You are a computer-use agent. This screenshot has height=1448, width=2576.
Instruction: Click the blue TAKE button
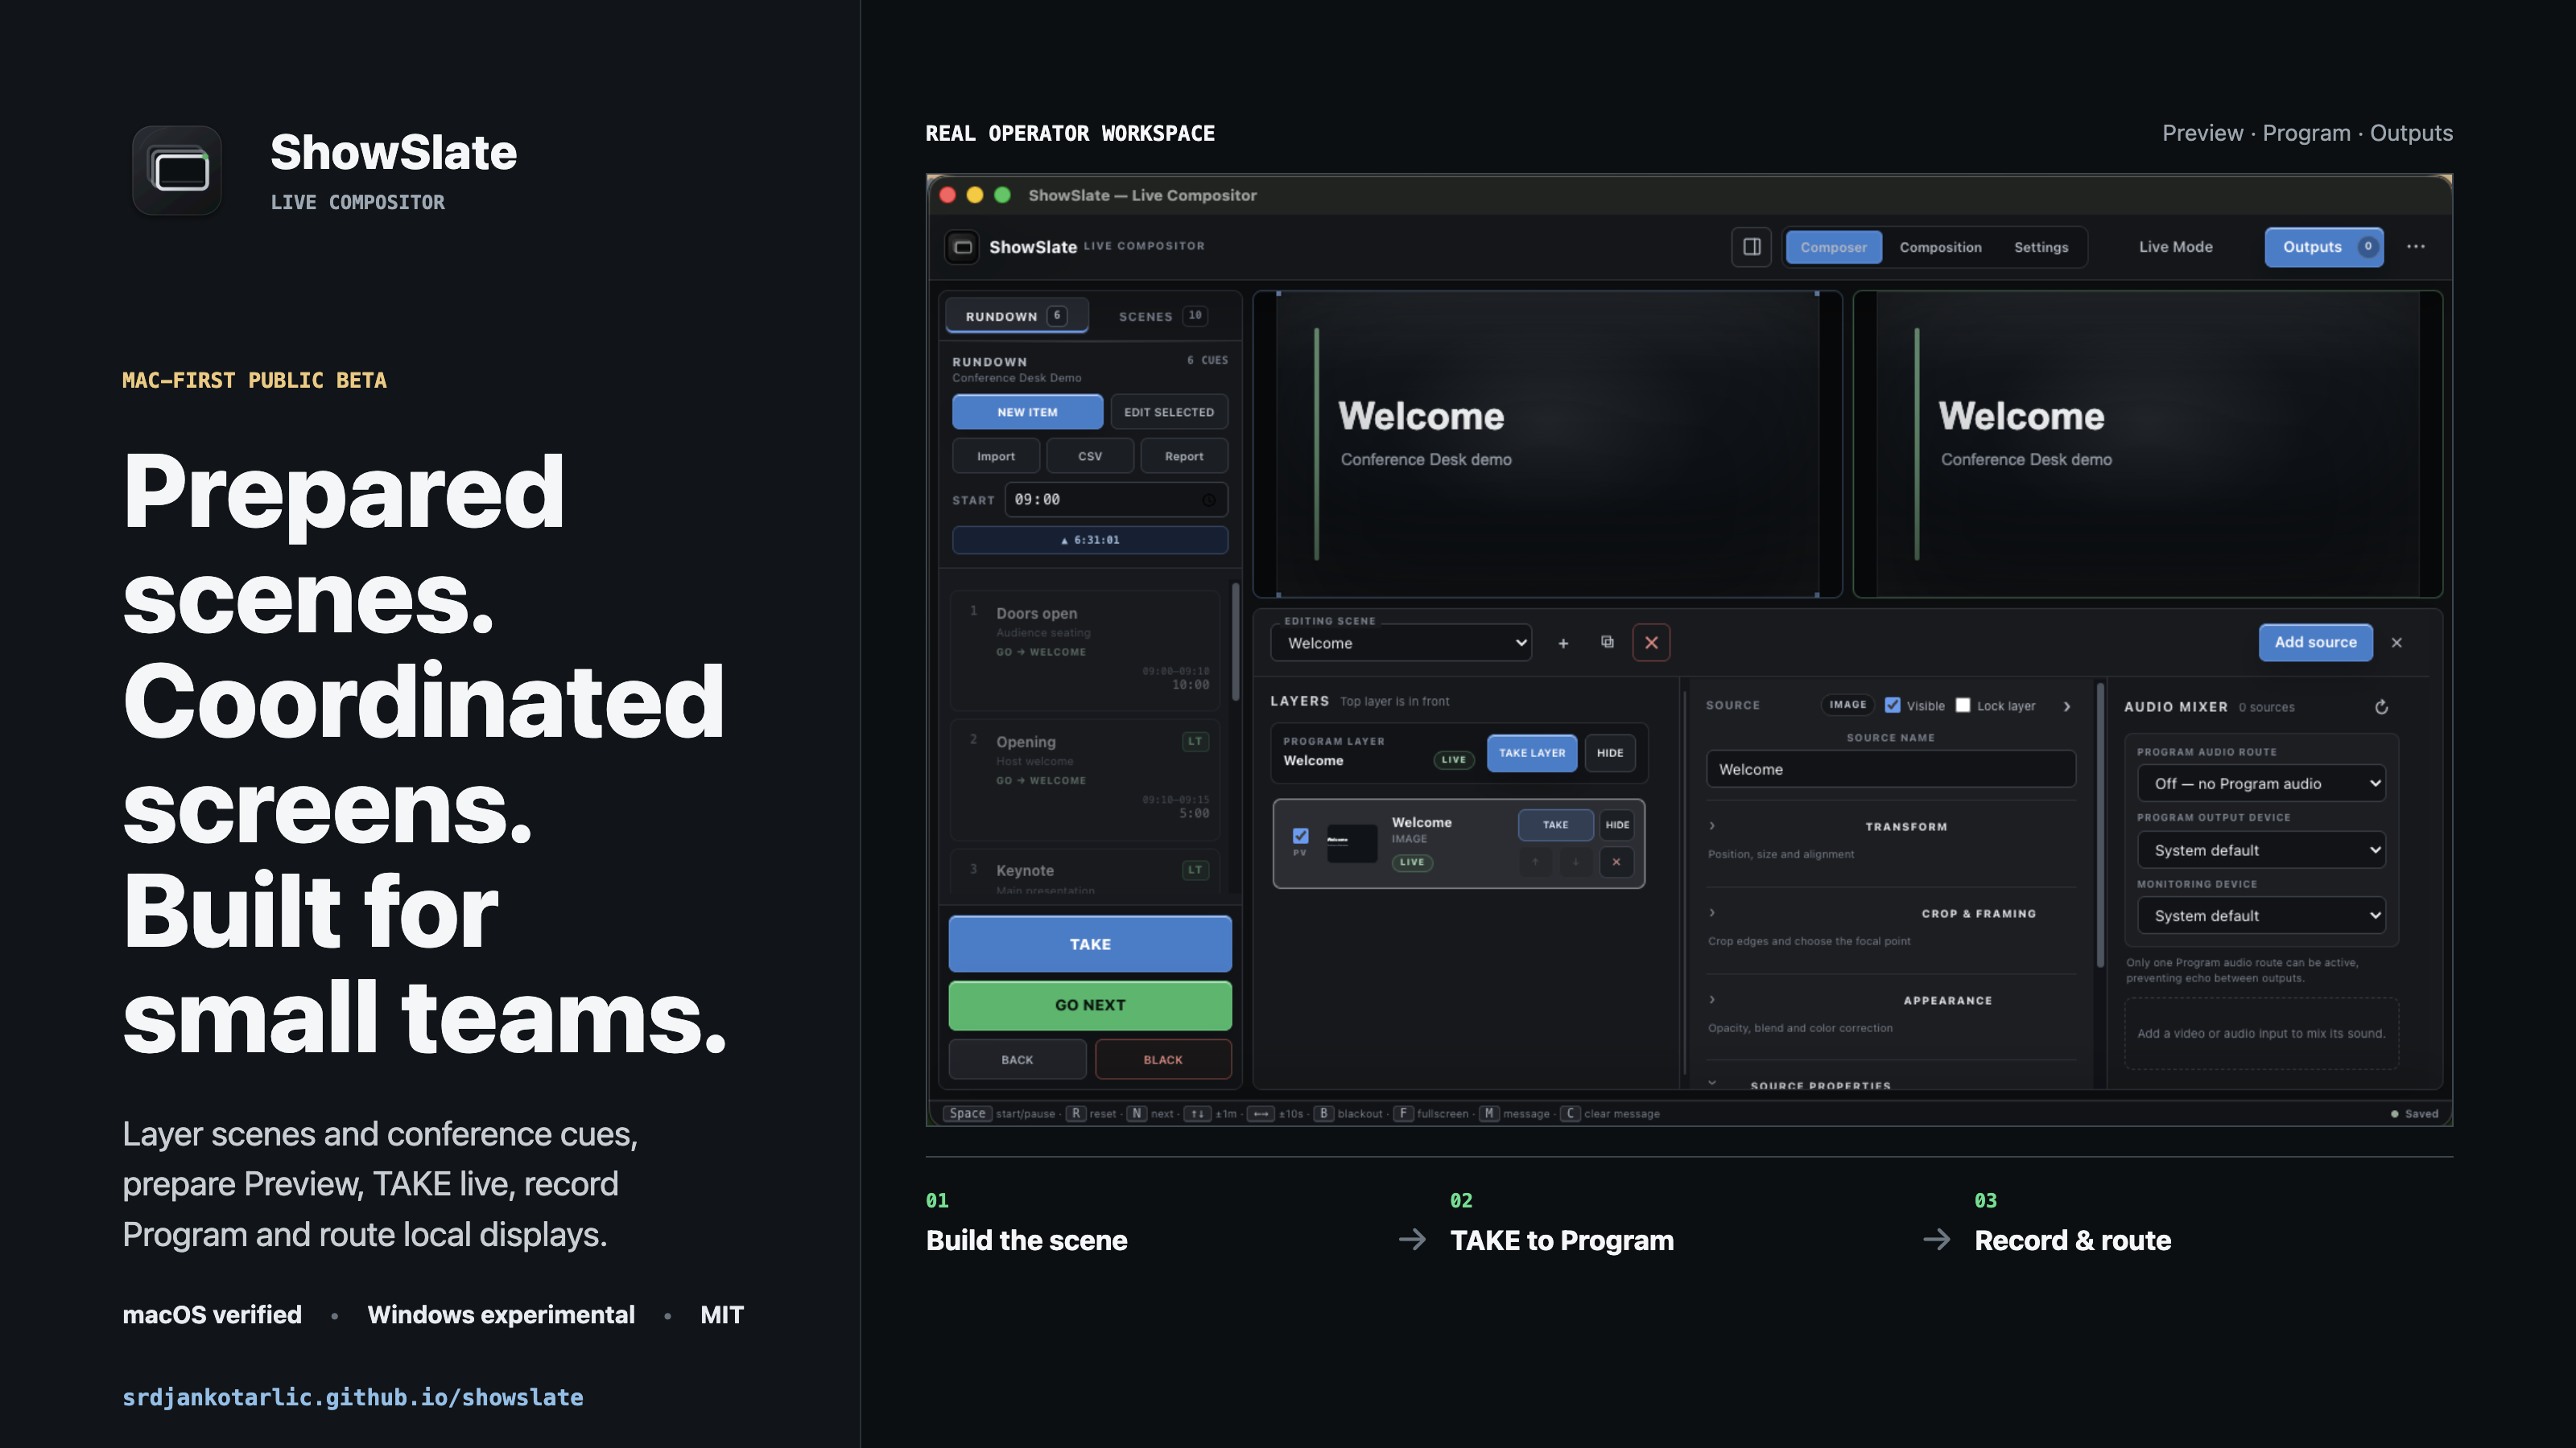pos(1090,944)
